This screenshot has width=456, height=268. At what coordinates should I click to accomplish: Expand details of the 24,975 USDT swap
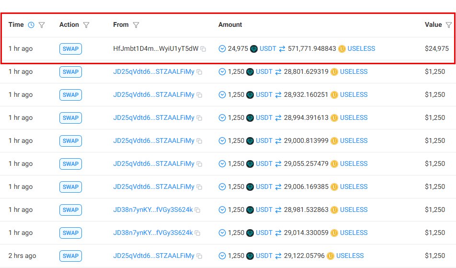222,48
